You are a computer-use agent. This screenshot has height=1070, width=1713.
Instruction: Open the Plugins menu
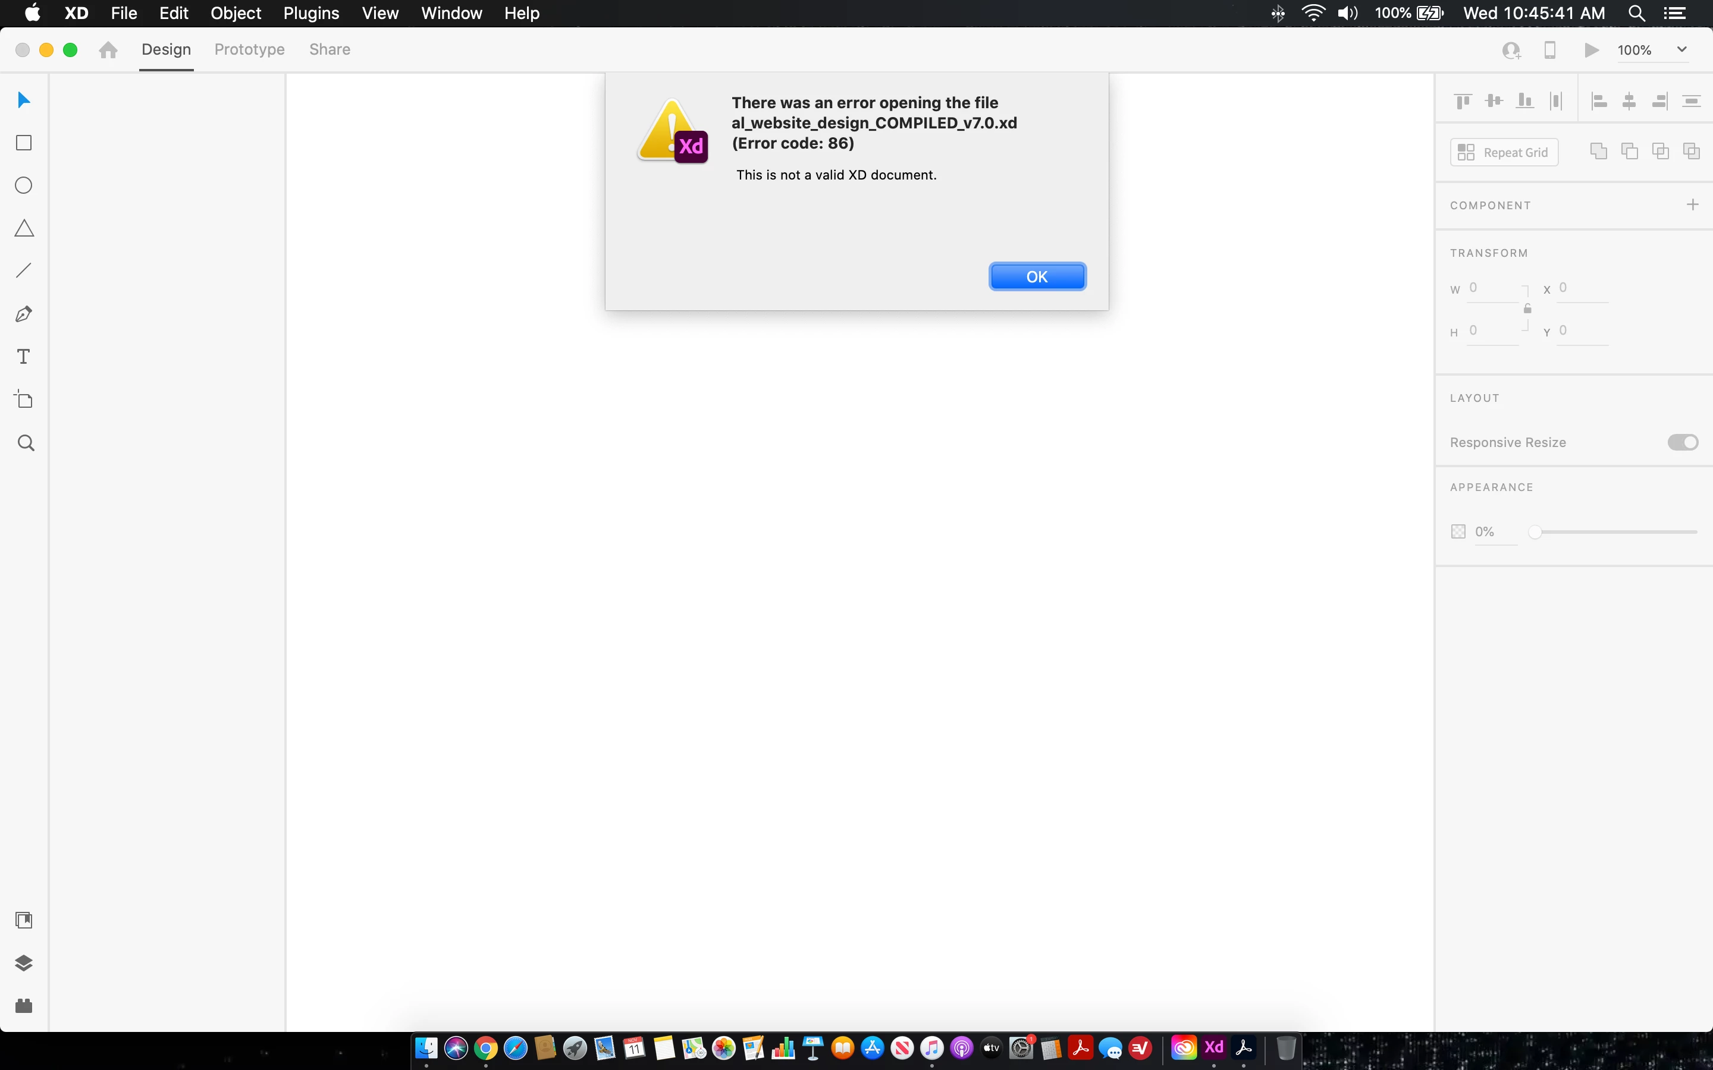point(310,14)
